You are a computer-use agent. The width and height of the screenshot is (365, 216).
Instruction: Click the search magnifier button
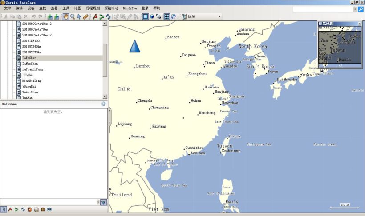tap(361, 9)
